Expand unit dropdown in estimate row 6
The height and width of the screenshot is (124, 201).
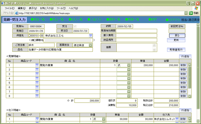(x=129, y=87)
